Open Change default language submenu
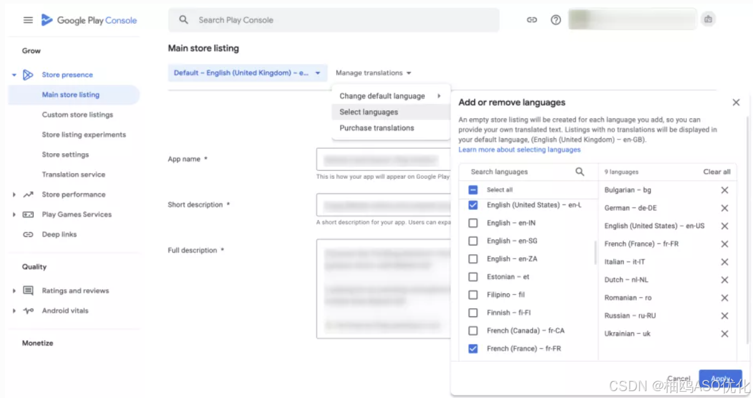 pyautogui.click(x=391, y=96)
